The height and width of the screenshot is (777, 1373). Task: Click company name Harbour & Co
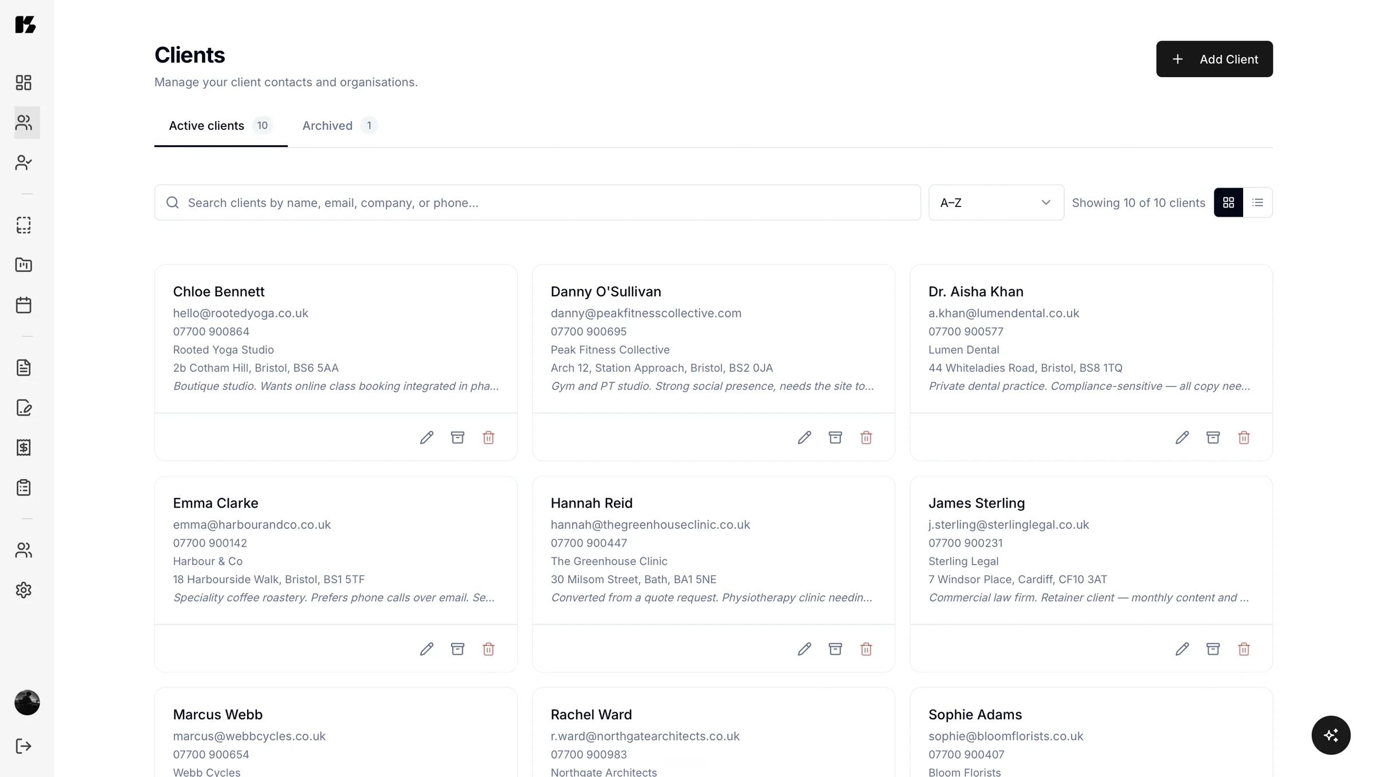[208, 561]
